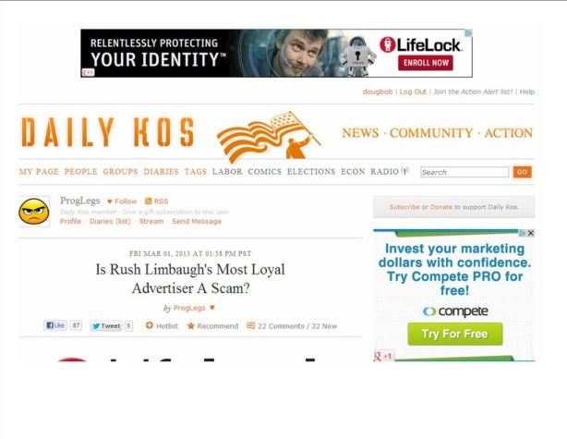
Task: Click the ProgLegs angry emoji avatar
Action: 34,212
